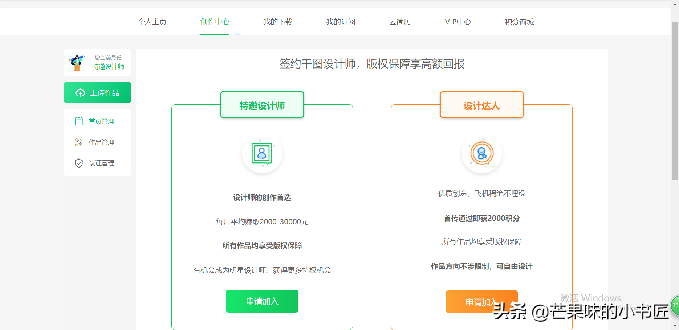The height and width of the screenshot is (330, 679).
Task: Select the document icon beside 首页管理
Action: 79,121
